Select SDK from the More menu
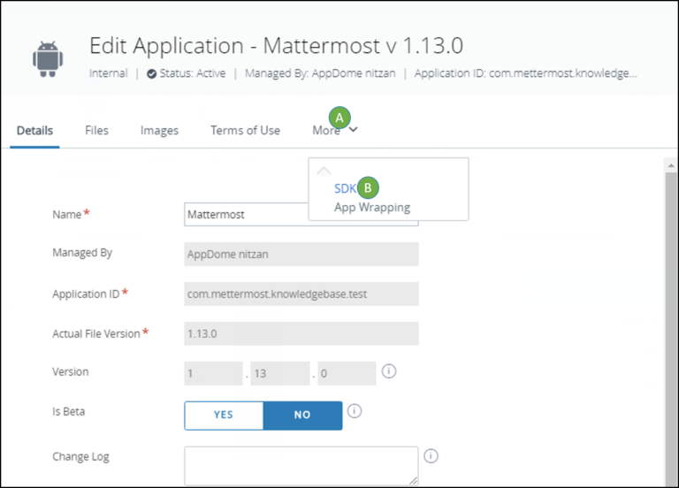The image size is (679, 488). [344, 188]
